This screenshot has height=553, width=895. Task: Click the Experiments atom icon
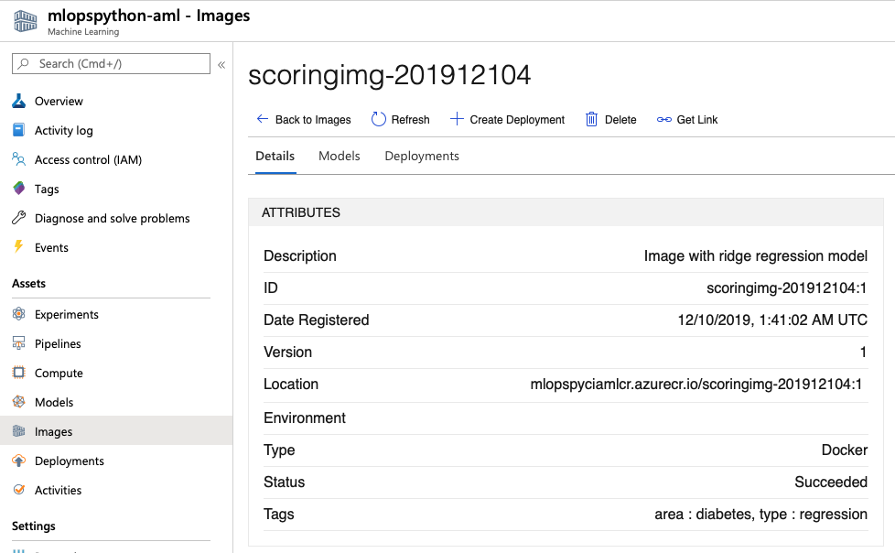pos(19,314)
